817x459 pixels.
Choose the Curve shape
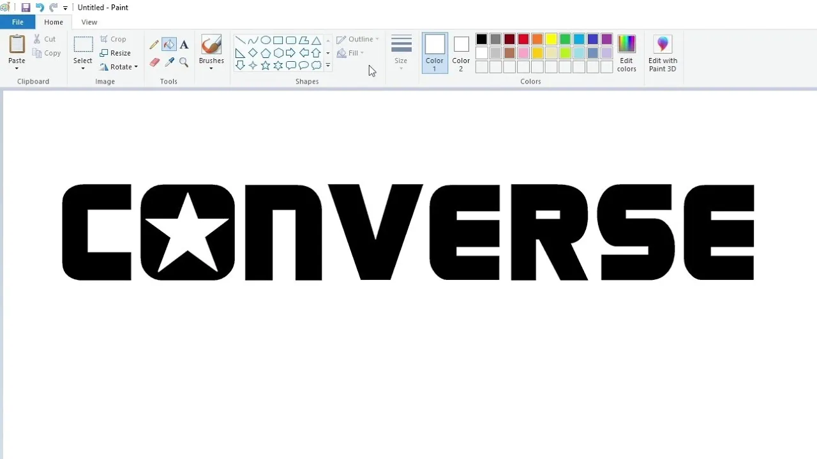(x=253, y=40)
